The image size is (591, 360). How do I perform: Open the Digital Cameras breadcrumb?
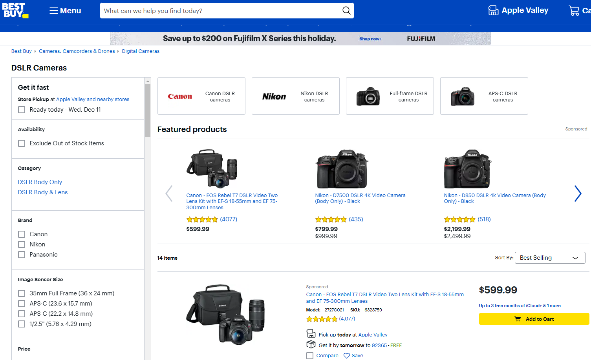pyautogui.click(x=141, y=51)
